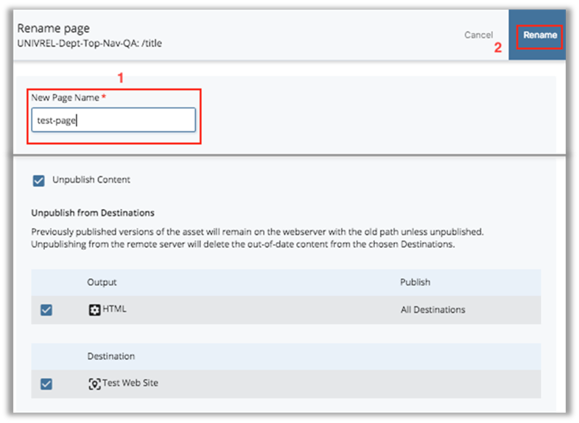
Task: Click the blue Rename button
Action: coord(540,35)
